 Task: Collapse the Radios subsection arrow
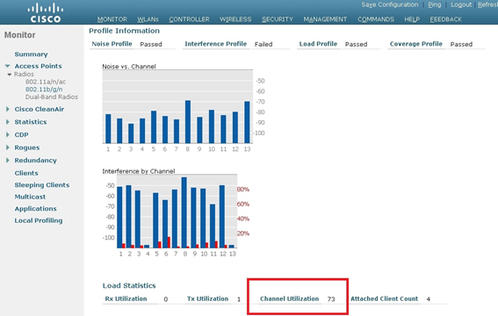[x=10, y=75]
